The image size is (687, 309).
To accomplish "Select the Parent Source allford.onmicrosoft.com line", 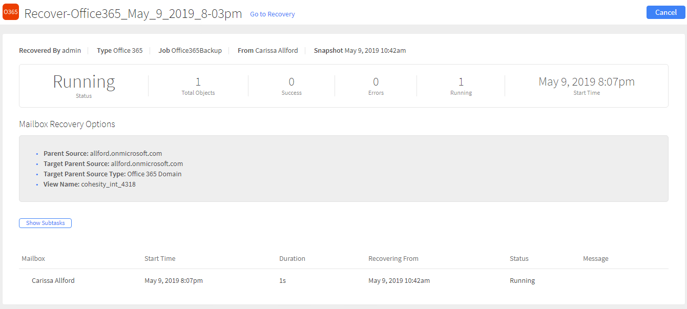I will coord(103,153).
